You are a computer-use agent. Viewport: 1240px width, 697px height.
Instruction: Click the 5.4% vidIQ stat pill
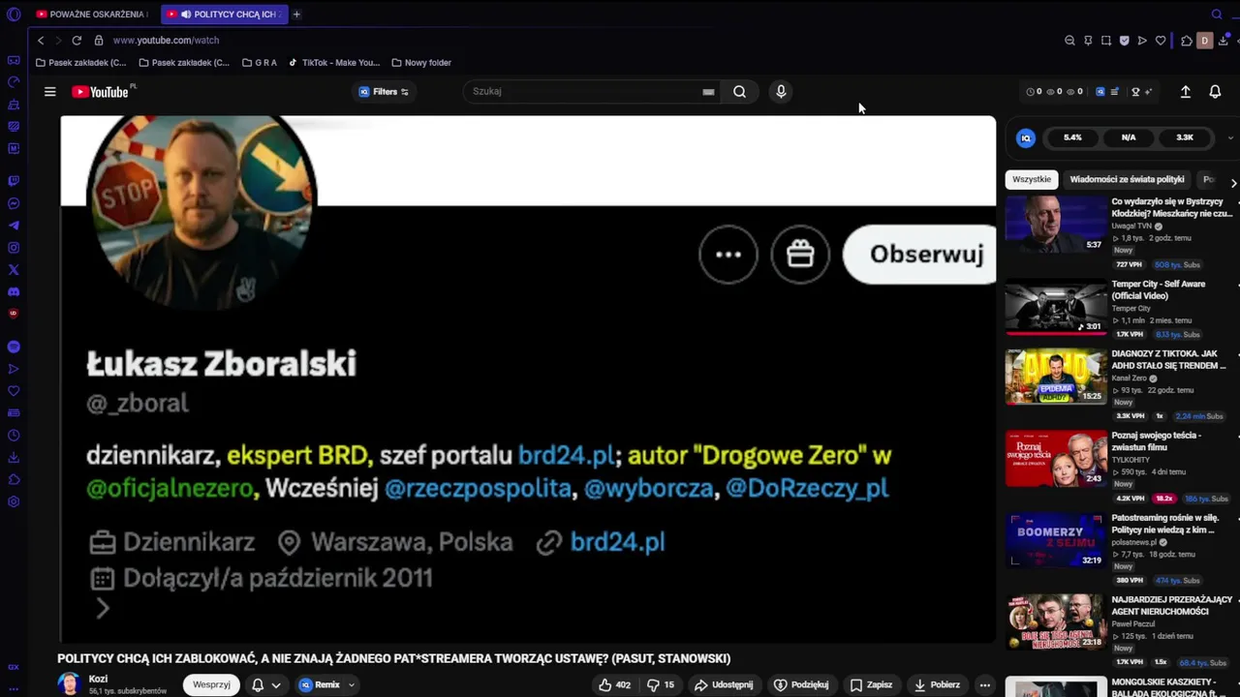click(1072, 137)
